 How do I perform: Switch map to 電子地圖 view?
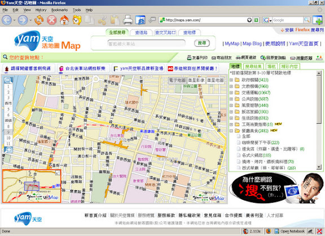tap(177, 81)
